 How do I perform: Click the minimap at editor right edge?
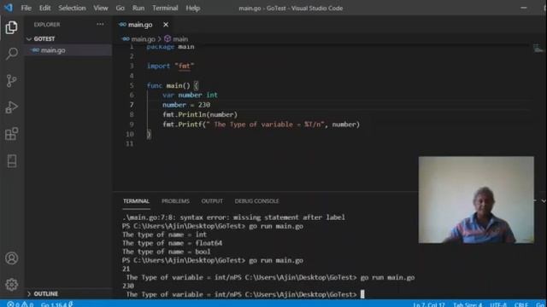pyautogui.click(x=538, y=49)
